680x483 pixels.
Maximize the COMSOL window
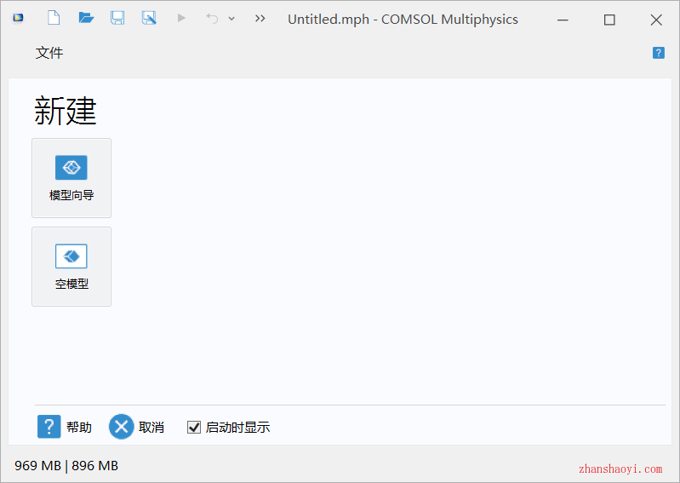pyautogui.click(x=609, y=20)
